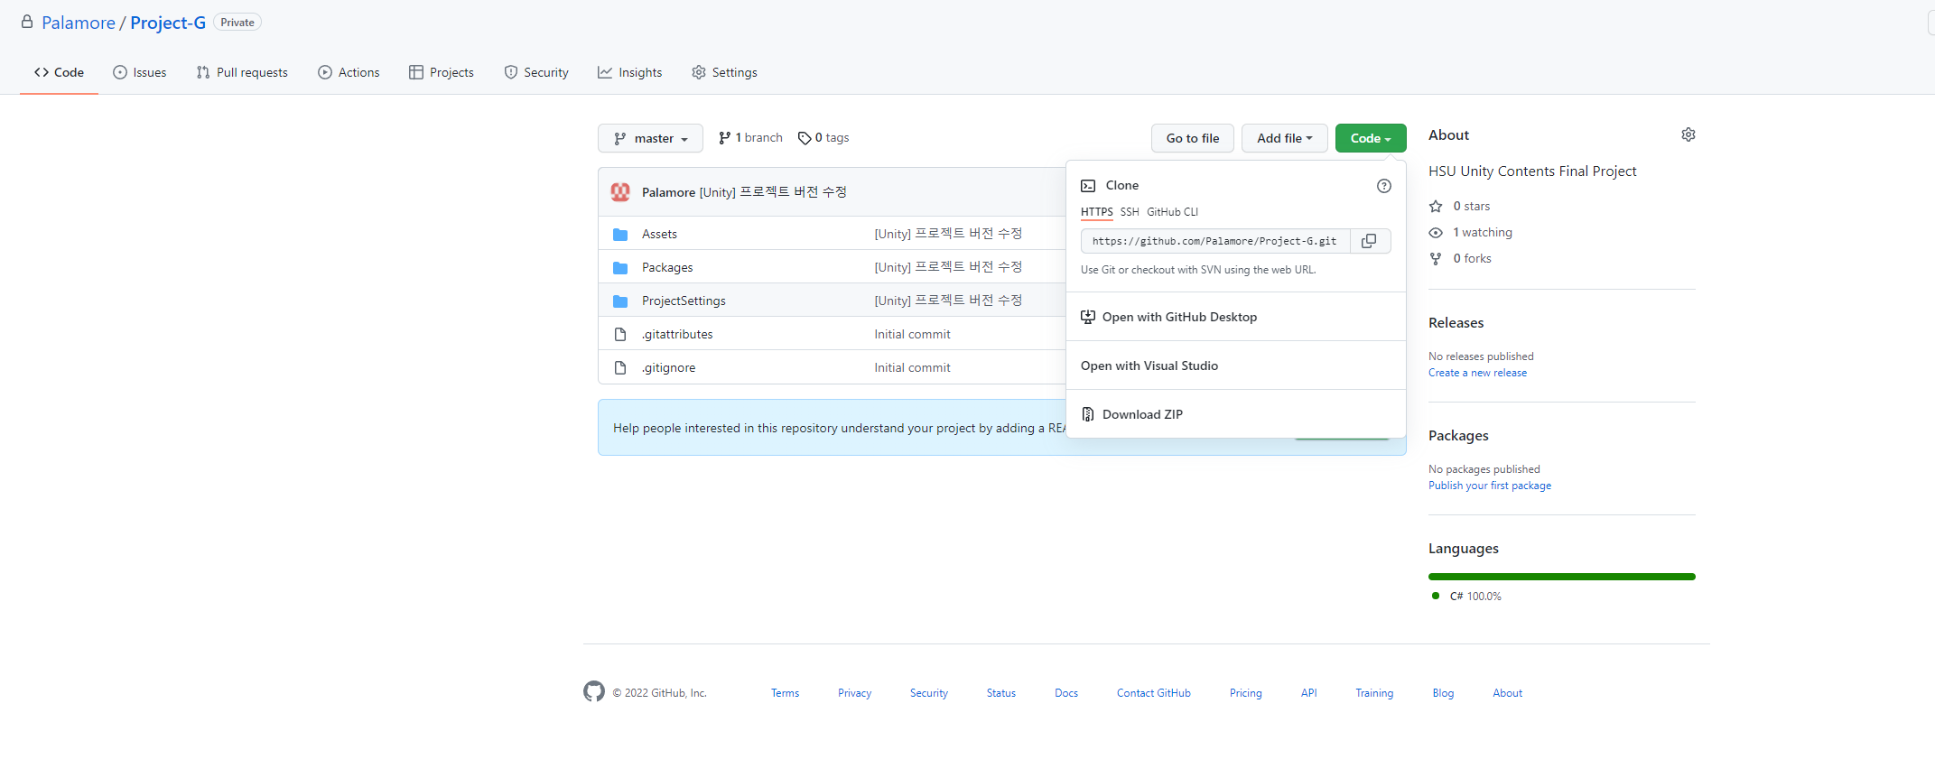
Task: Click the About settings gear icon
Action: [x=1688, y=134]
